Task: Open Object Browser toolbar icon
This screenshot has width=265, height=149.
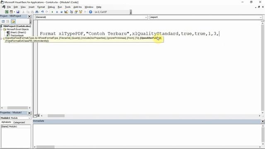Action: 80,12
